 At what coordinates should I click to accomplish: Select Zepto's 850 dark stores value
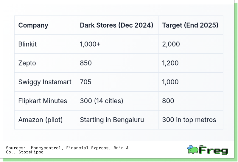coord(86,63)
